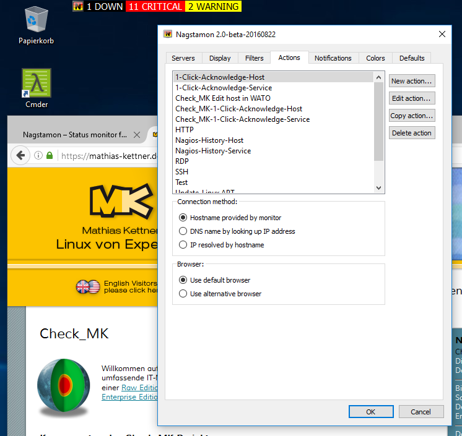The width and height of the screenshot is (462, 436).
Task: Click the Raw Edition link on webpage
Action: pyautogui.click(x=139, y=388)
